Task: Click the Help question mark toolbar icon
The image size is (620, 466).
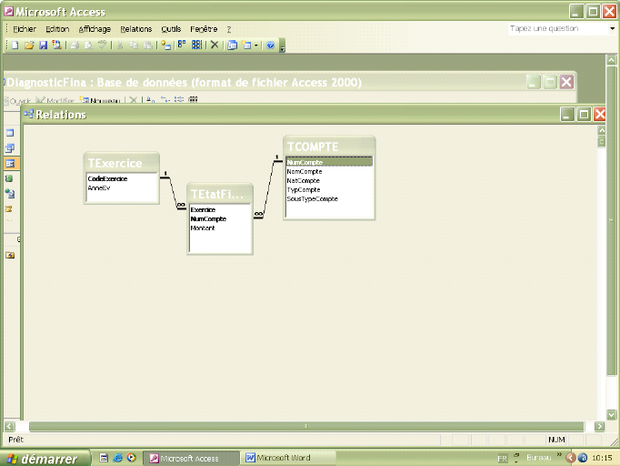Action: 270,45
